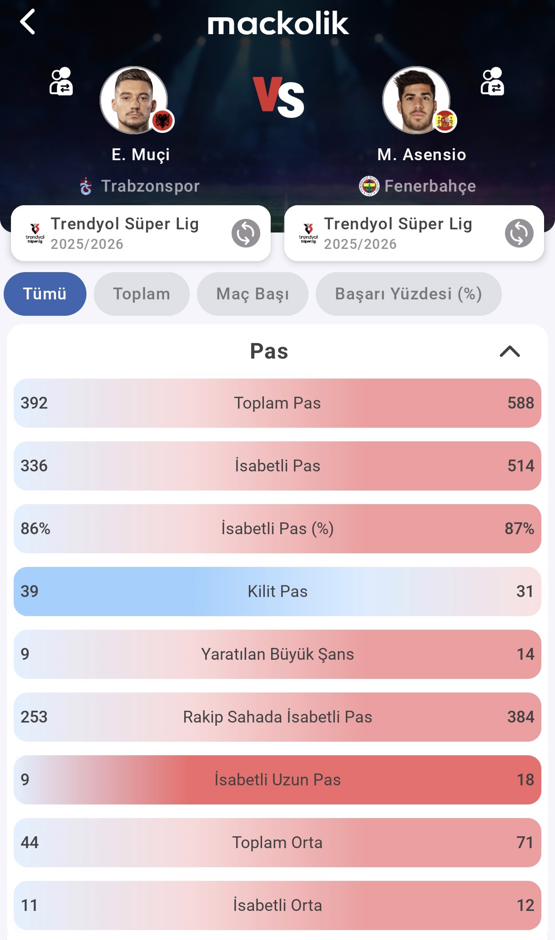The width and height of the screenshot is (555, 940).
Task: Tap the refresh icon on Muçi's league card
Action: 246,233
